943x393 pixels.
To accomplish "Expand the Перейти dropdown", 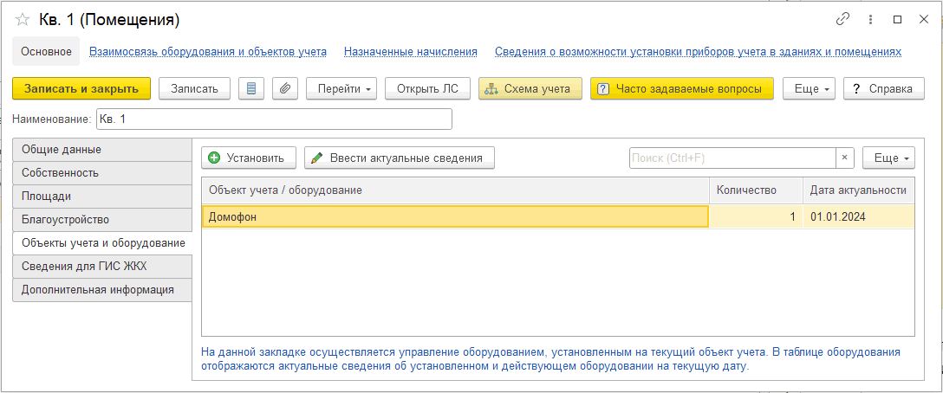I will pyautogui.click(x=341, y=88).
